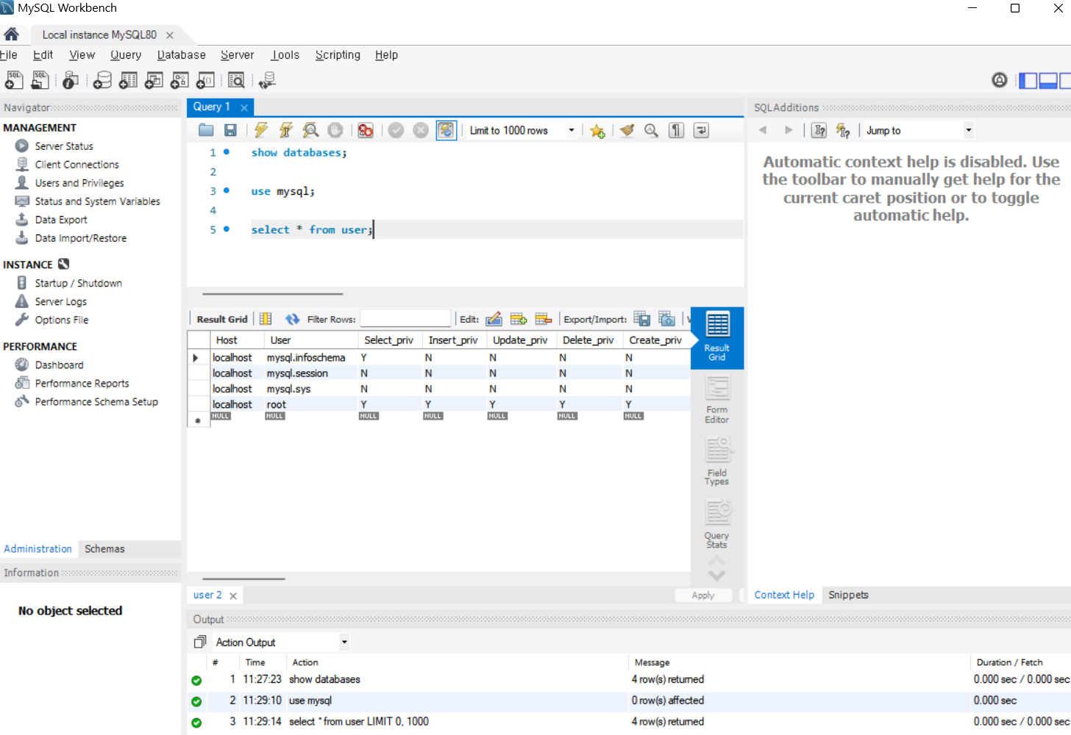Screen dimensions: 1071x735
Task: Toggle the left sidebar panel visibility
Action: pyautogui.click(x=1028, y=80)
